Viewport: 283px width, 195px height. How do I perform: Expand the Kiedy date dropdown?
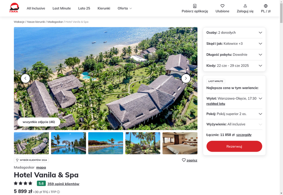pos(234,66)
